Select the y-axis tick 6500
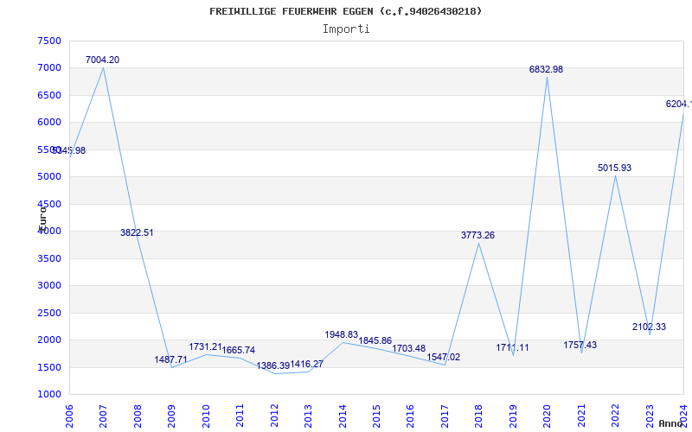 pos(49,95)
